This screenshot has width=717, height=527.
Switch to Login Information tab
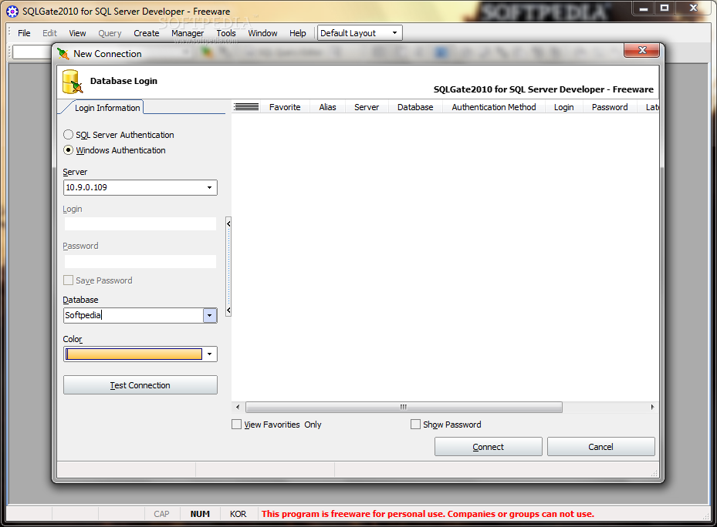point(107,108)
